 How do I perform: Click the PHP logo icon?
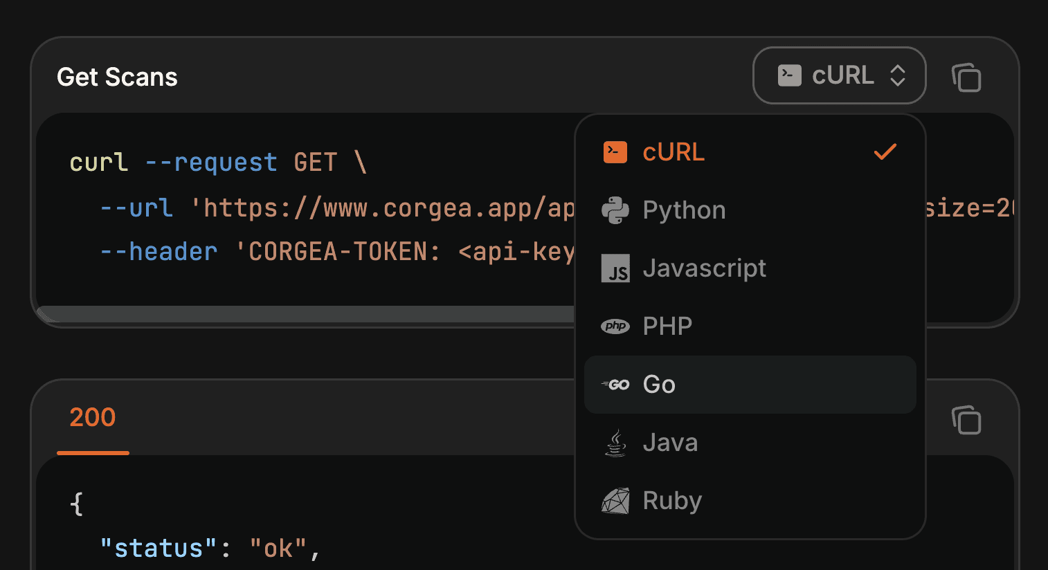coord(615,327)
